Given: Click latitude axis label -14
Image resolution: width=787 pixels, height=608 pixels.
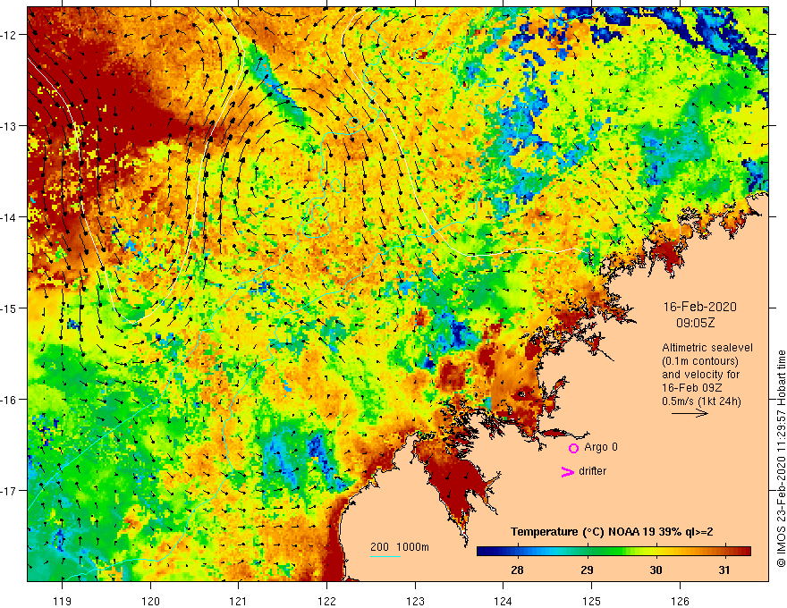Looking at the screenshot, I should [9, 217].
